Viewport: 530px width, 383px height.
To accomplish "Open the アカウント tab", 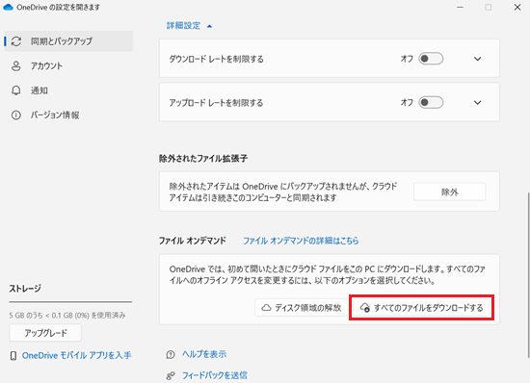I will 68,65.
